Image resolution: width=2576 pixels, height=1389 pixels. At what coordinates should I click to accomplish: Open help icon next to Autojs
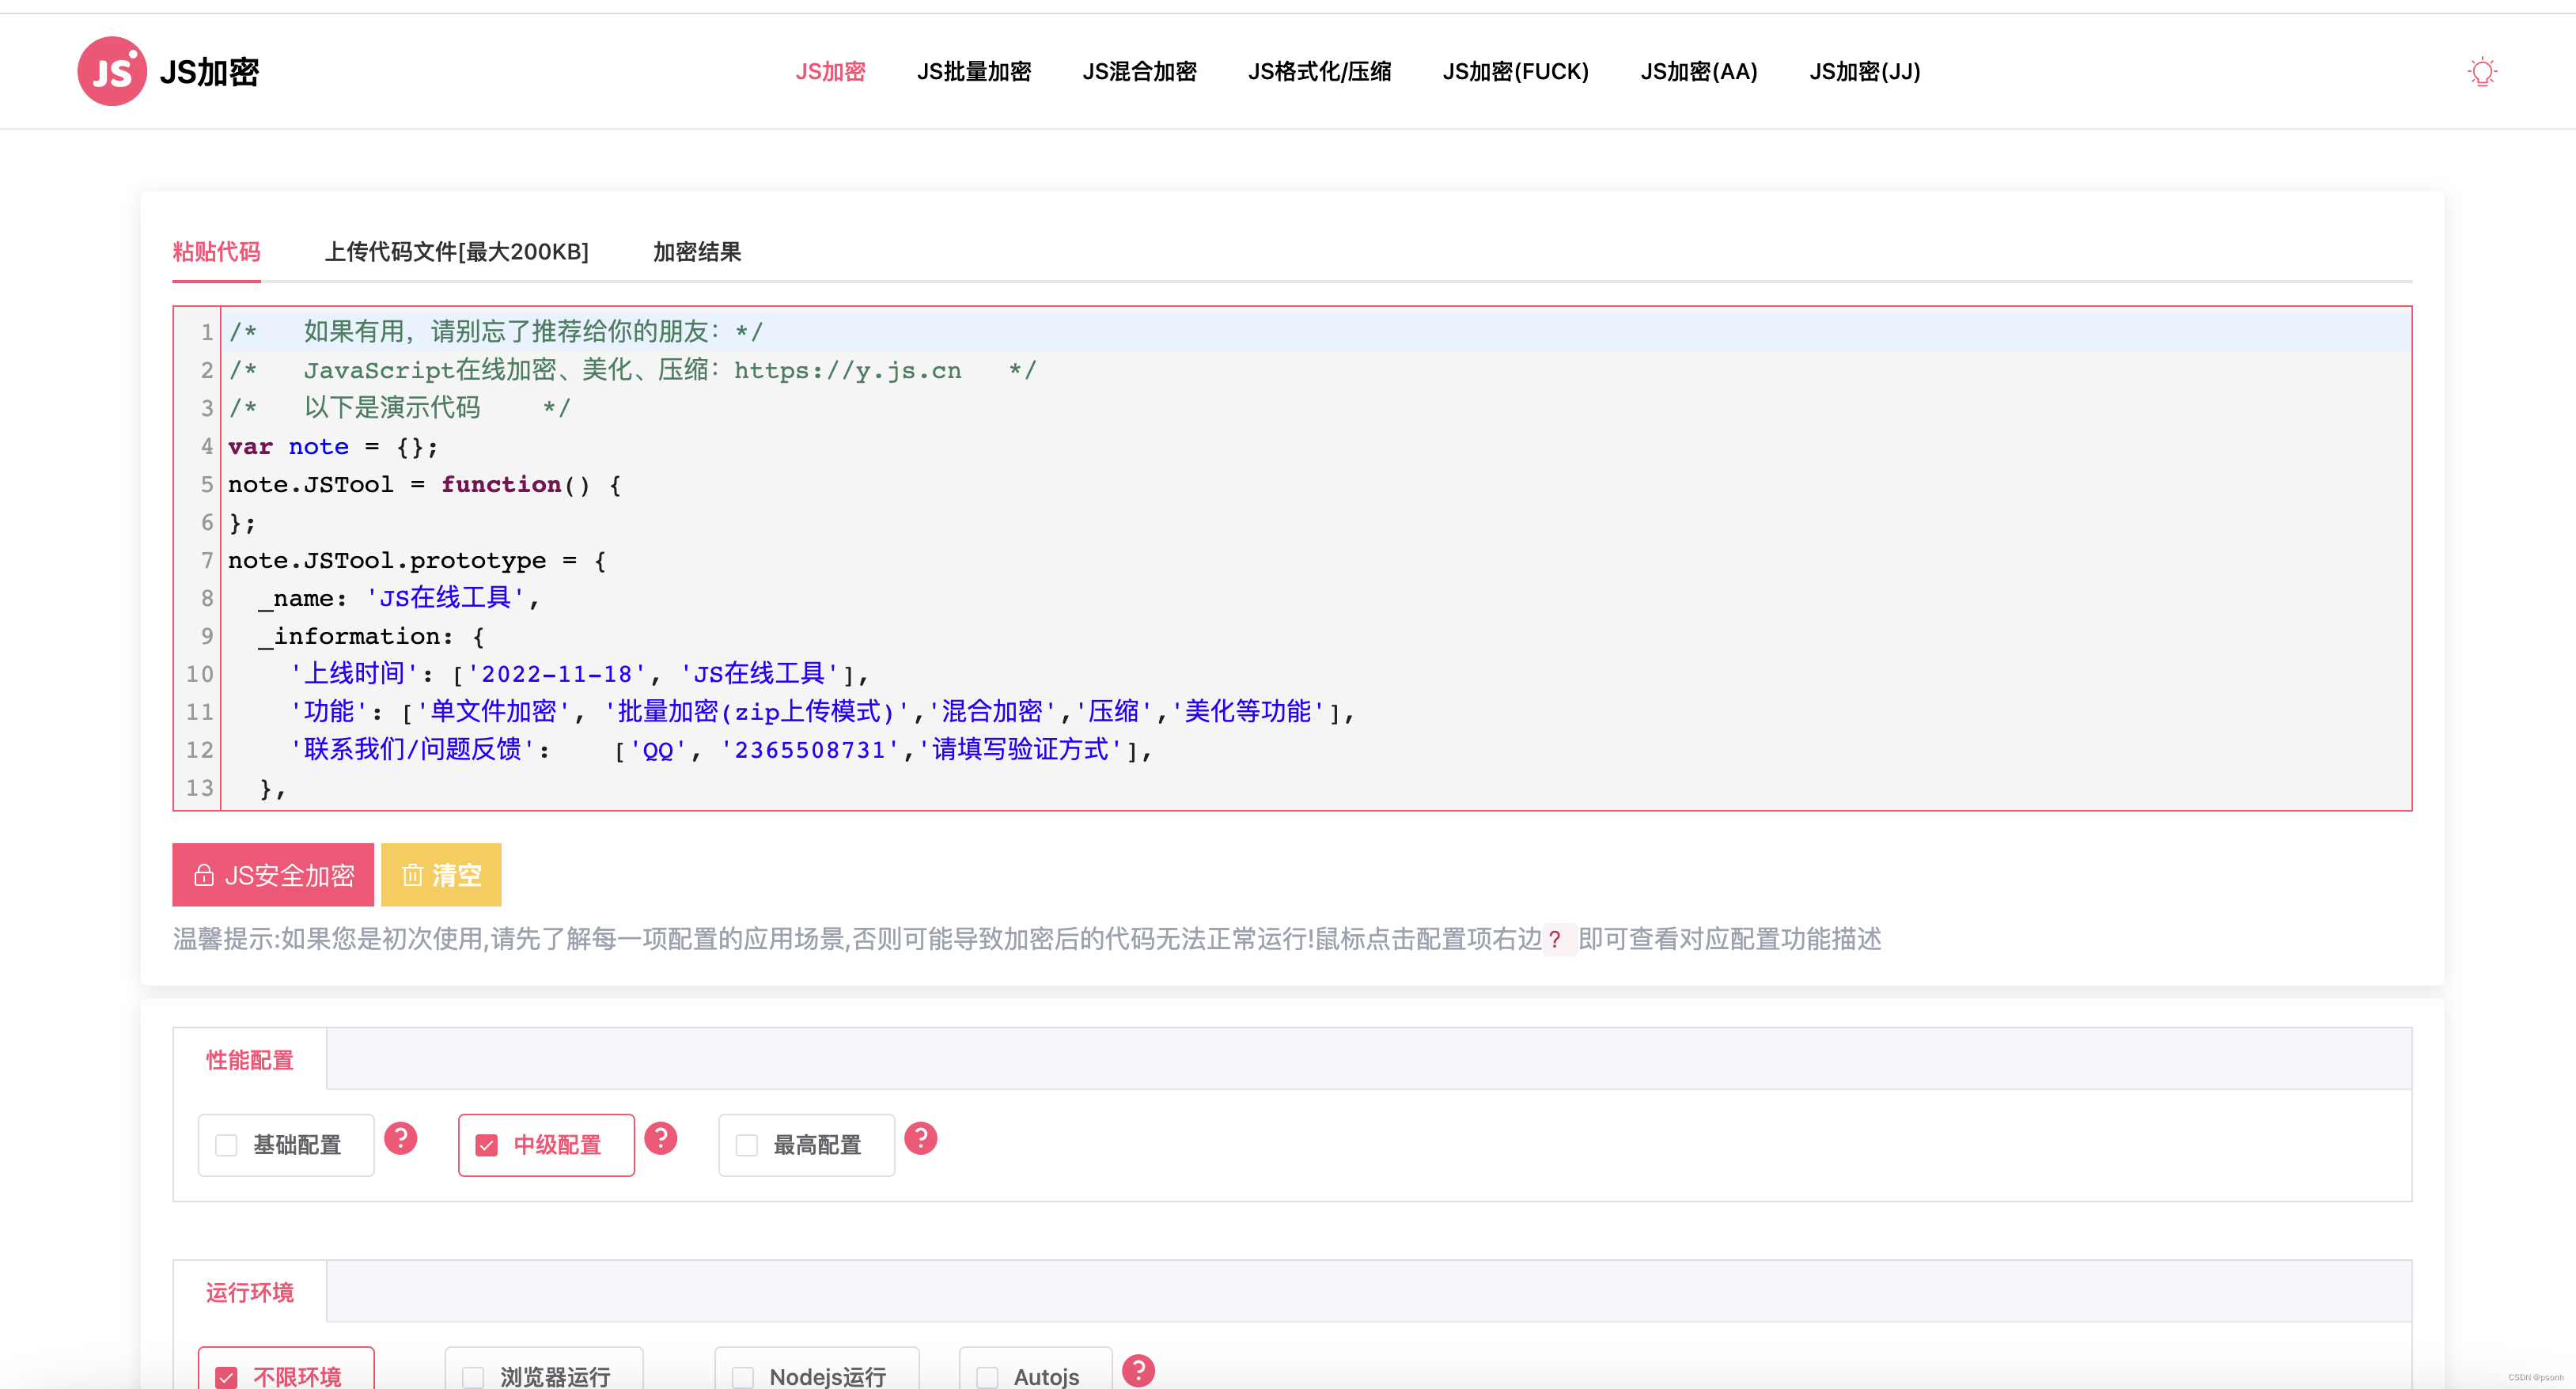1138,1370
